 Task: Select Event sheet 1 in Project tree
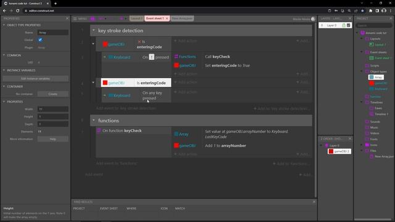coord(380,58)
